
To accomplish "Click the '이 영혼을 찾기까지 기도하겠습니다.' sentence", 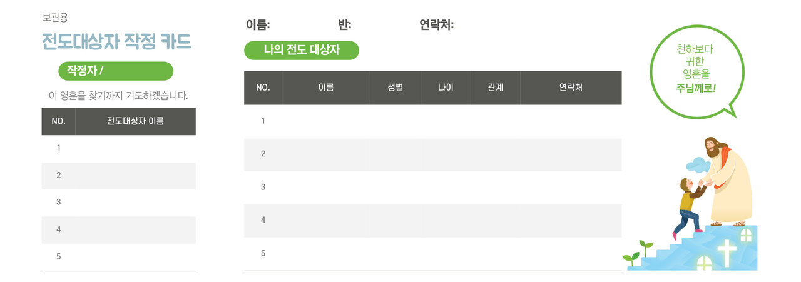I will pos(118,96).
